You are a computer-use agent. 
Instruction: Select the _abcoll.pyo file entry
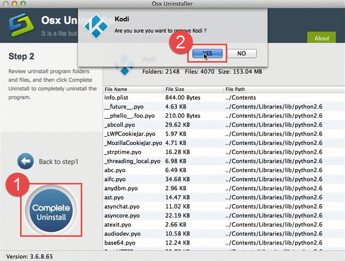point(119,125)
